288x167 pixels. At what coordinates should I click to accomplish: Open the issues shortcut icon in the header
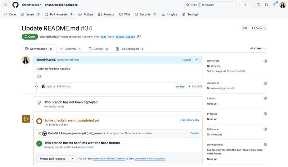tap(258, 5)
